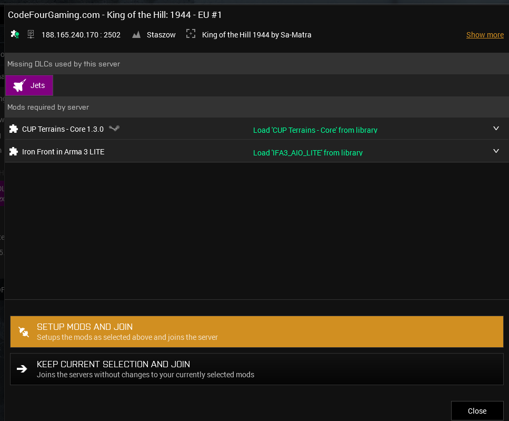Click the arrow icon in Keep Current Selection
509x421 pixels.
tap(22, 369)
